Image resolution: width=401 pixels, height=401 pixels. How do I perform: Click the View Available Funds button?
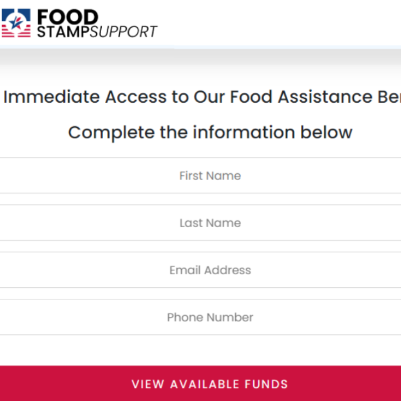[200, 383]
